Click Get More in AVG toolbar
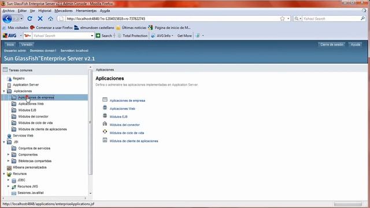This screenshot has width=370, height=208. (184, 36)
